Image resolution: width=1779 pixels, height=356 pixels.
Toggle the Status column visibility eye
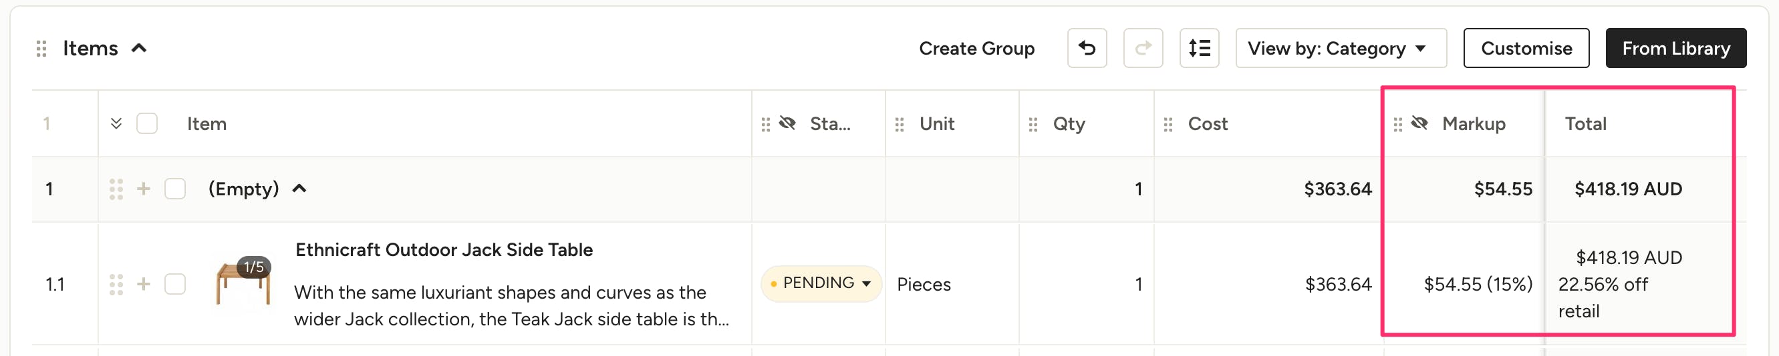787,123
